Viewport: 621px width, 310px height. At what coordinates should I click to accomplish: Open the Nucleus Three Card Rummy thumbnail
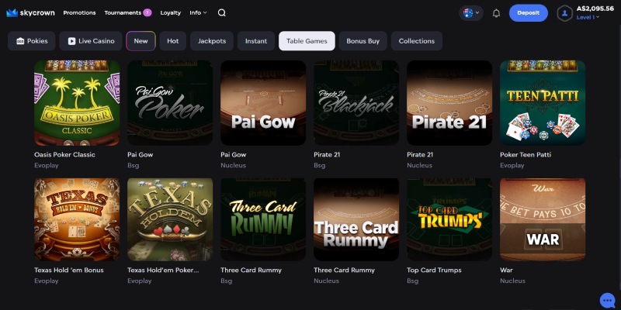click(356, 219)
